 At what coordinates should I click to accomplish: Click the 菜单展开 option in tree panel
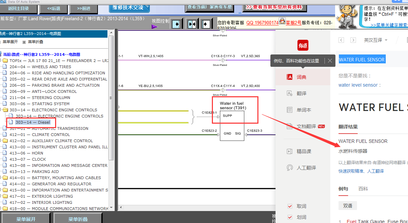(10, 42)
